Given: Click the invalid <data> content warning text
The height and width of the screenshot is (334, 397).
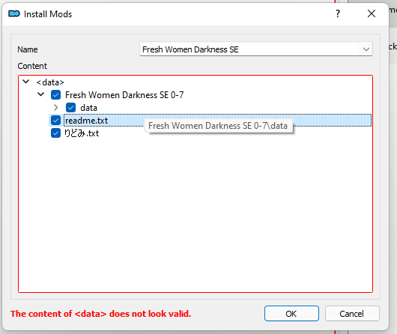Looking at the screenshot, I should tap(100, 314).
